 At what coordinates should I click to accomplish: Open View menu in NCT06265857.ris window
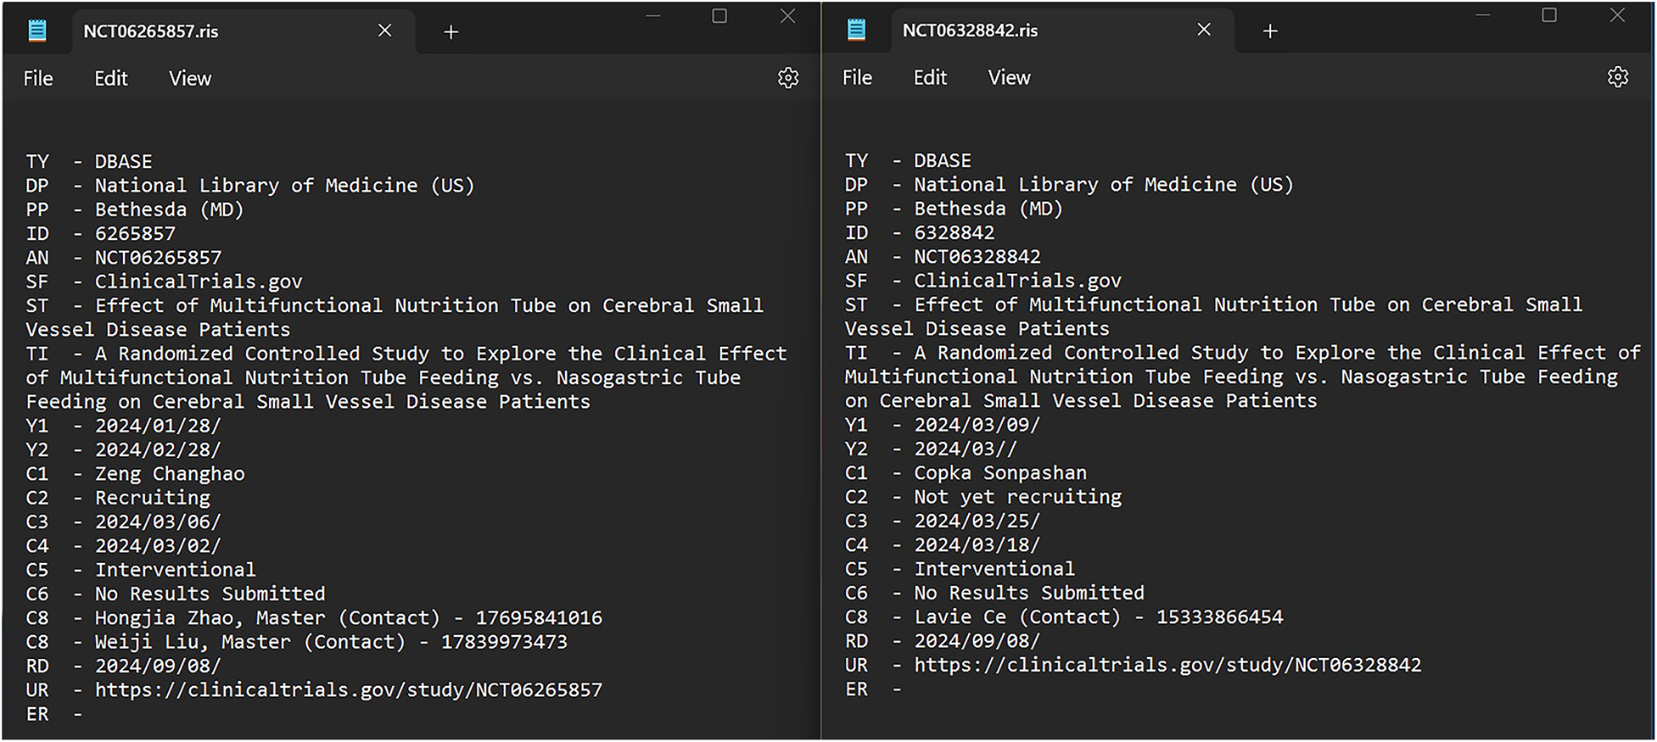point(190,79)
